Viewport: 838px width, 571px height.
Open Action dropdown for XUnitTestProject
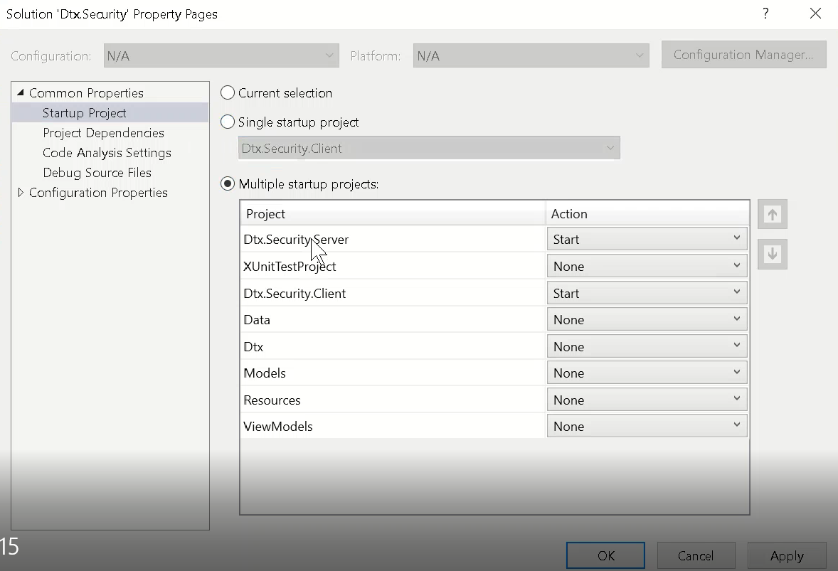647,266
